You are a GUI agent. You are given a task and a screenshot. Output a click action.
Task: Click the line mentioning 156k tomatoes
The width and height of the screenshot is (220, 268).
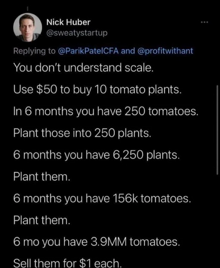[102, 199]
